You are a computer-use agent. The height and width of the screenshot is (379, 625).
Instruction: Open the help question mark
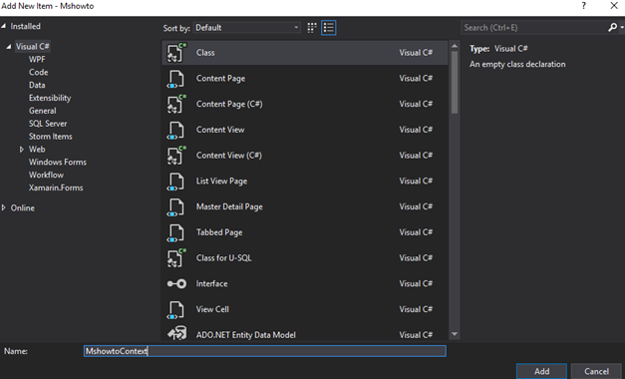[x=584, y=6]
